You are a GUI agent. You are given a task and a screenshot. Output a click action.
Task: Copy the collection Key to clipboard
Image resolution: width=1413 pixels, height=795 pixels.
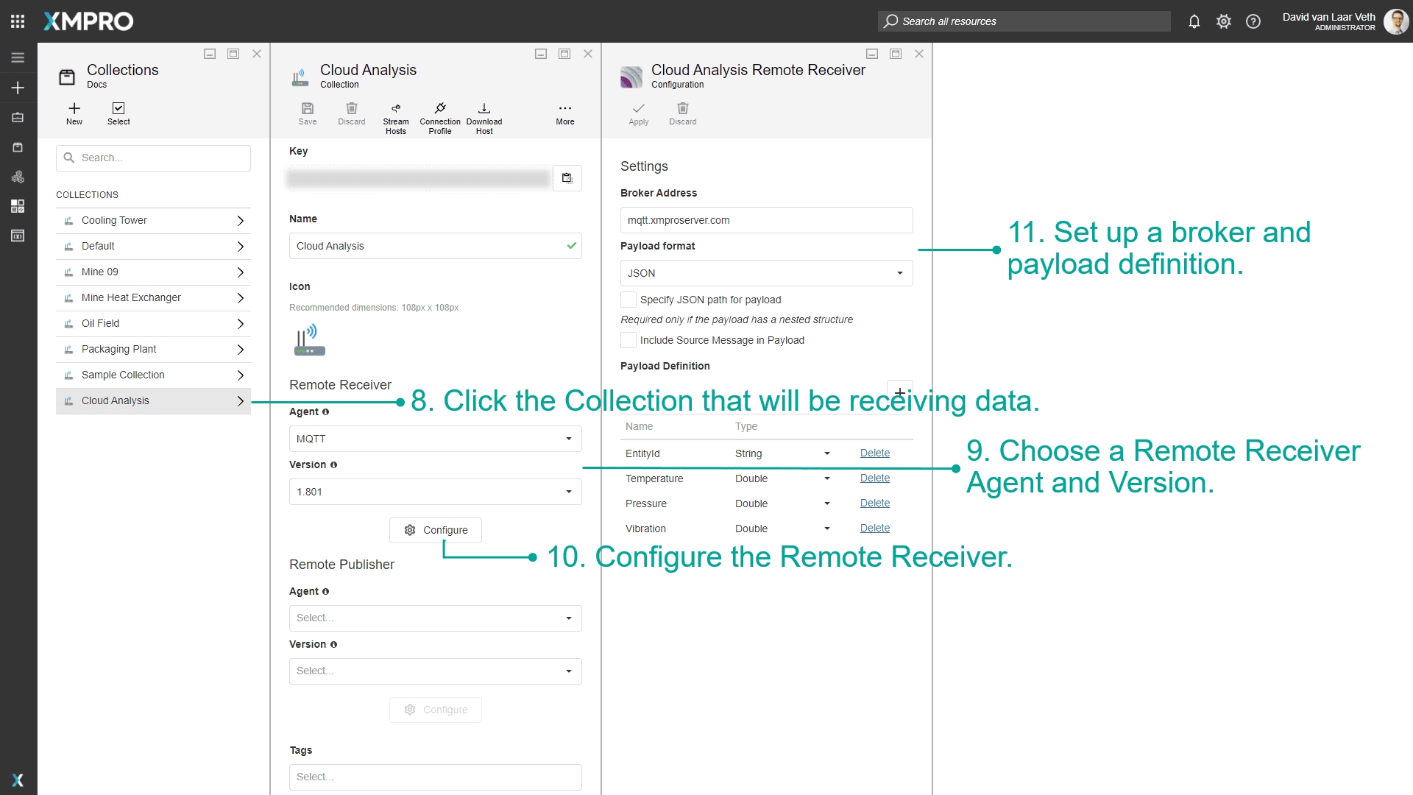click(x=567, y=177)
